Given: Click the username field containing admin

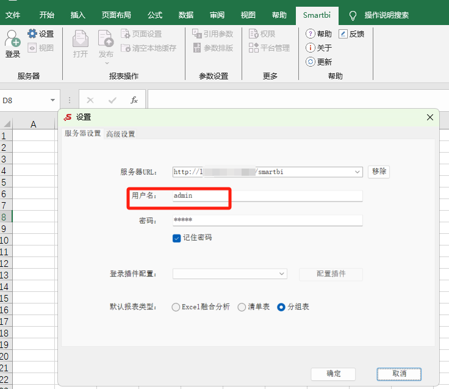Looking at the screenshot, I should pos(267,196).
